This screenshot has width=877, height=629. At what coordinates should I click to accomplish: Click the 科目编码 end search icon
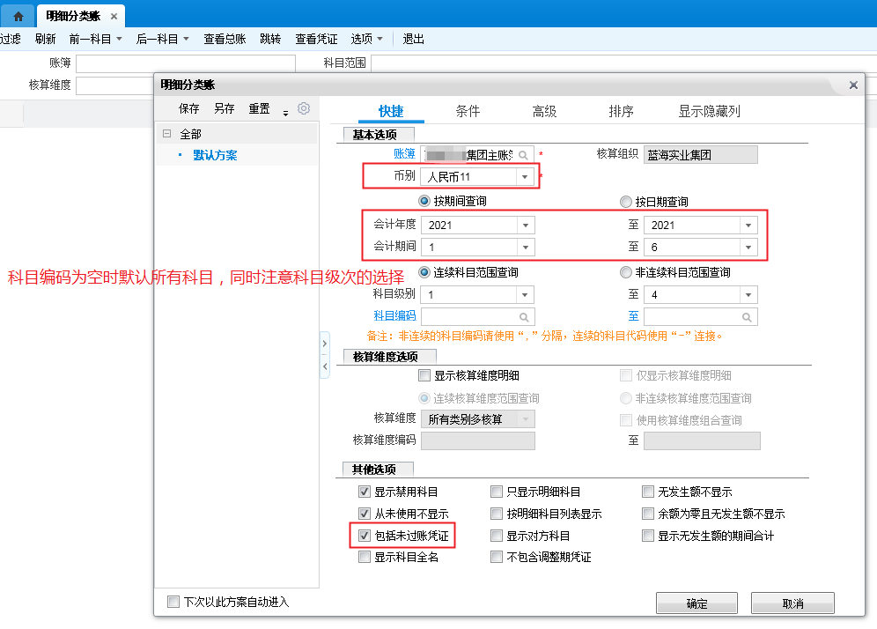tap(747, 317)
